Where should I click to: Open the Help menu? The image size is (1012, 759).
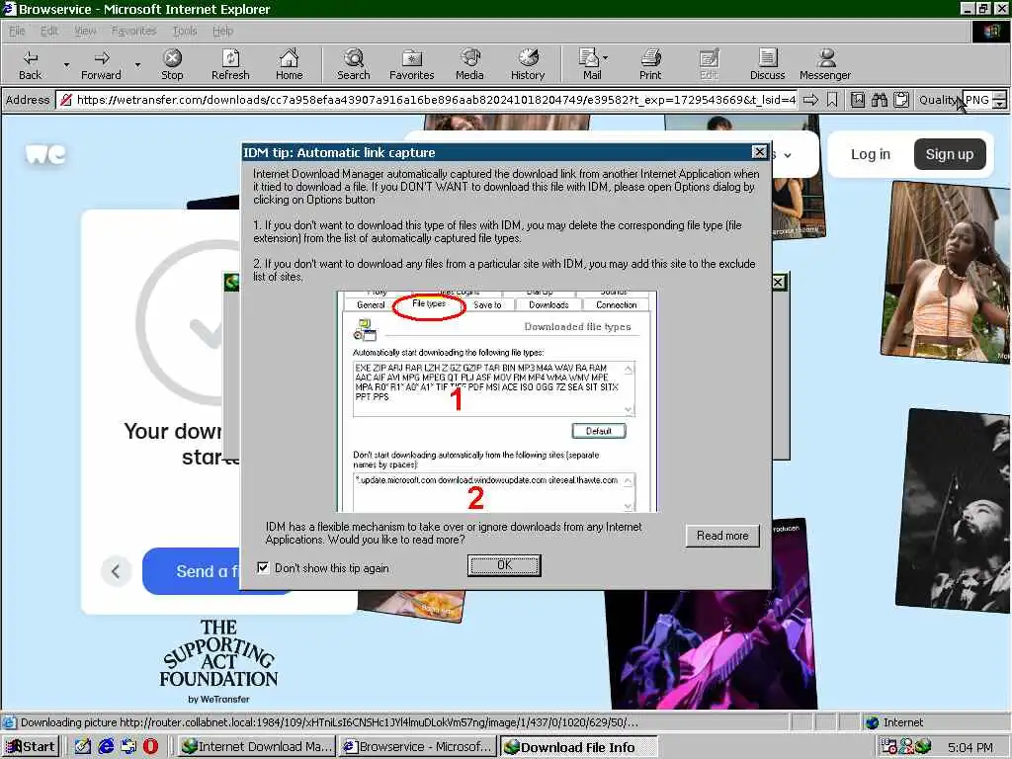tap(222, 31)
